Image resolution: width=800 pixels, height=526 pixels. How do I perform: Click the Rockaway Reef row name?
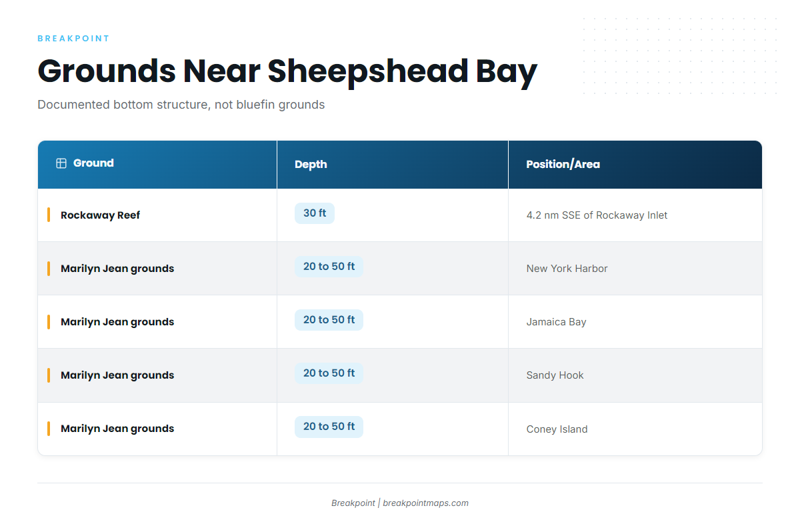click(100, 215)
